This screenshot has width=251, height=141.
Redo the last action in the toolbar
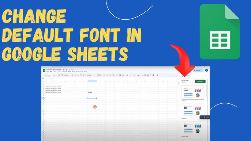coord(56,75)
